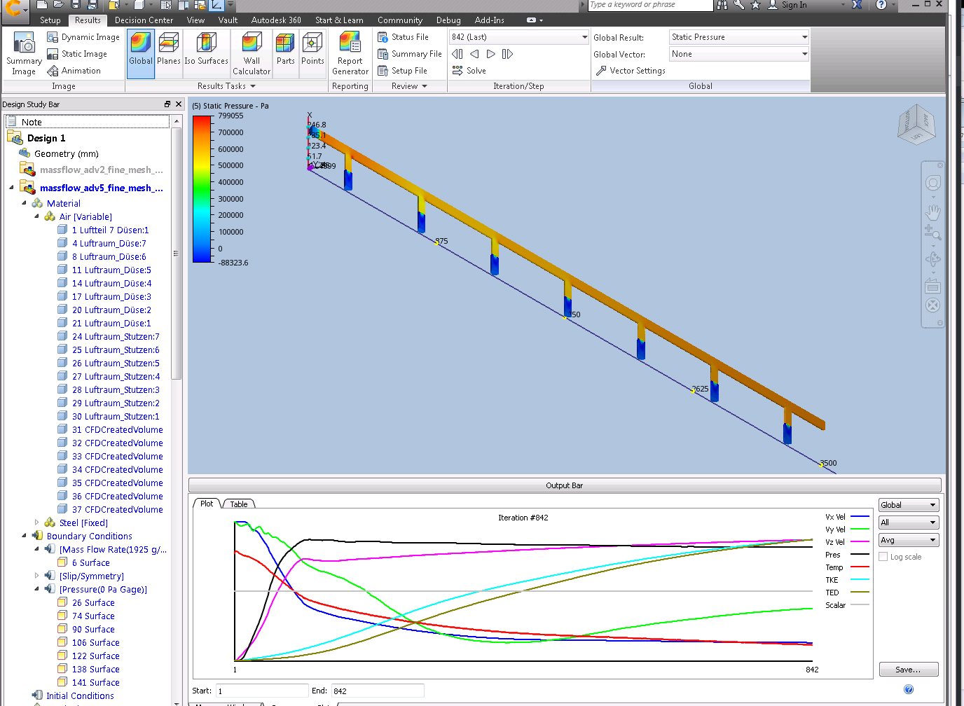Select Initial Conditions in tree

80,695
